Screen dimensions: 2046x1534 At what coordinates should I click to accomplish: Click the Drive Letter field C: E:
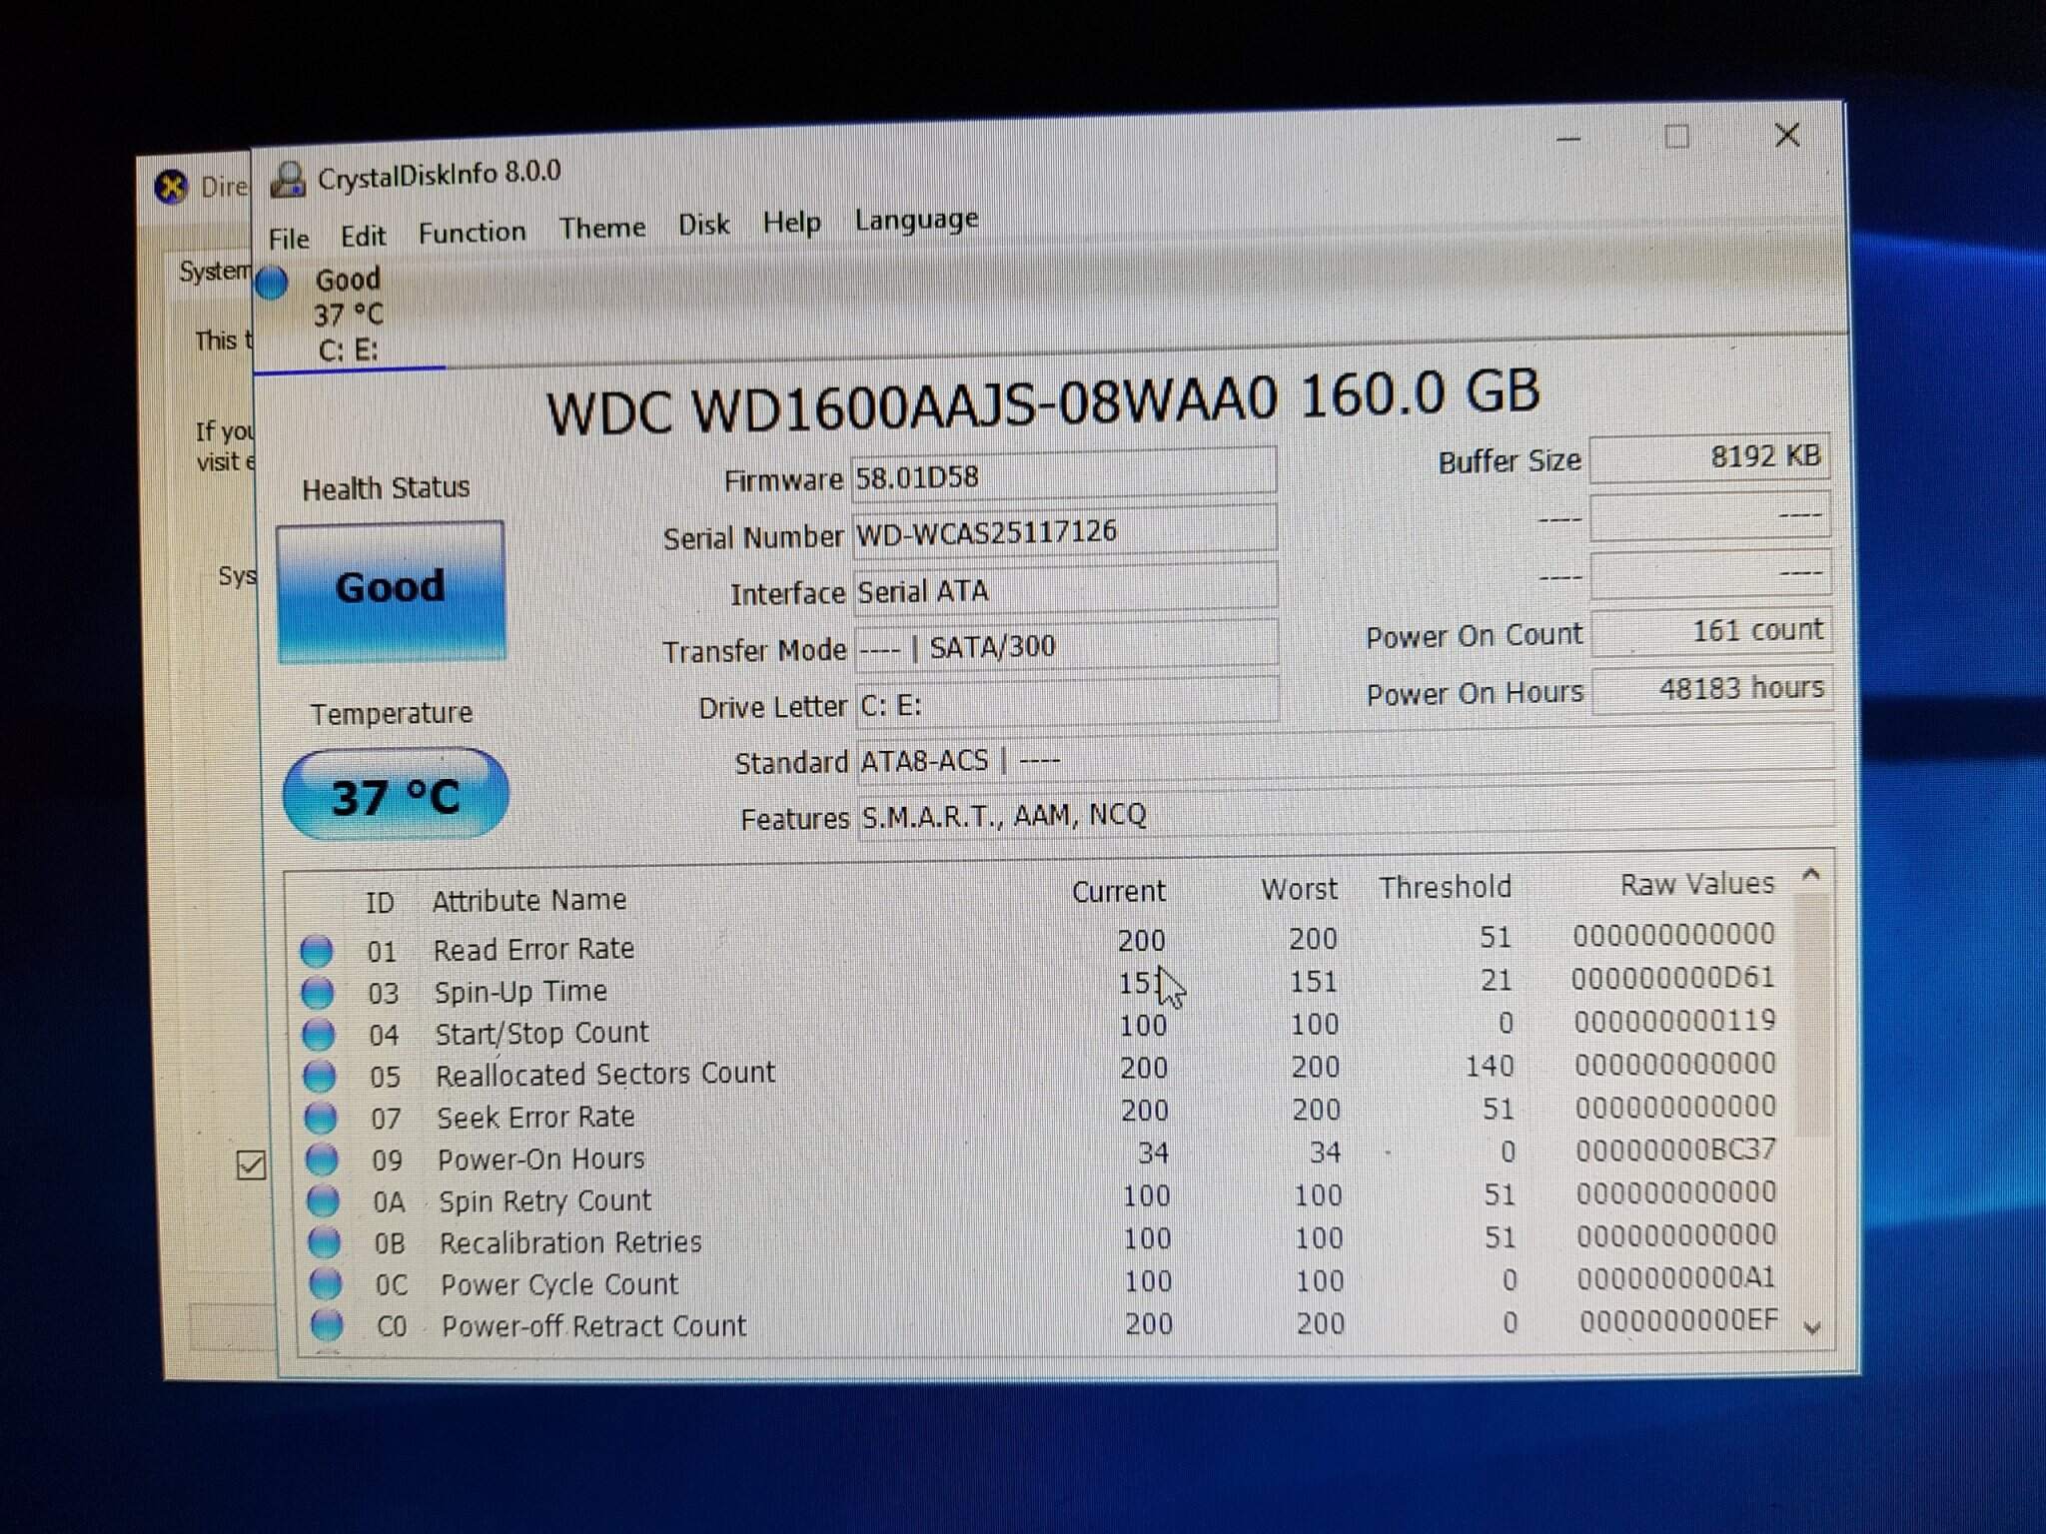(x=1066, y=702)
